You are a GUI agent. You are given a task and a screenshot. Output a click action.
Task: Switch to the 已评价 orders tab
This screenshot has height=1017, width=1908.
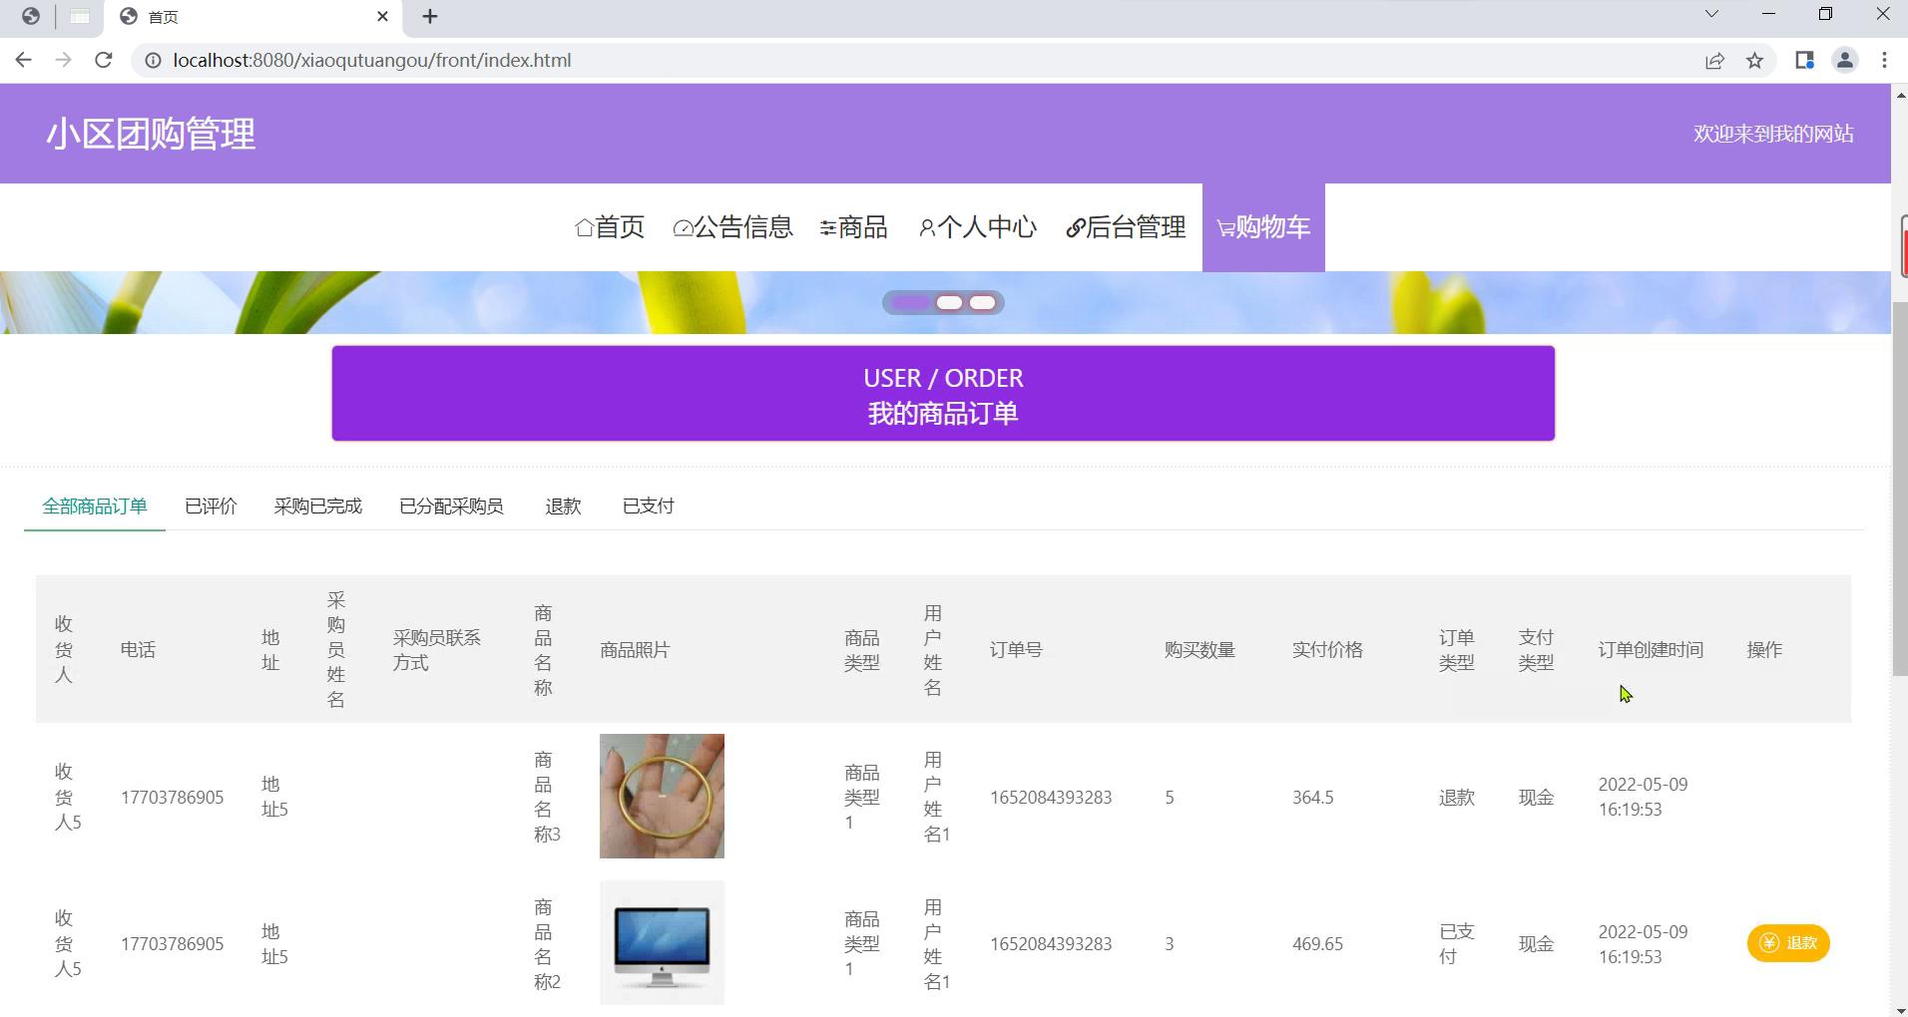pos(211,507)
